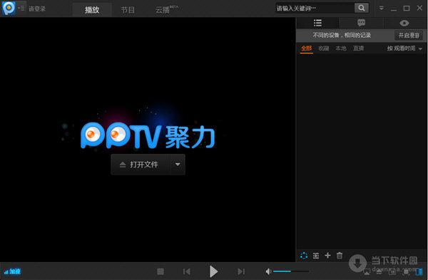Screen dimensions: 428x280
Task: Click the PPTV聚力 logo in player area
Action: [x=148, y=135]
